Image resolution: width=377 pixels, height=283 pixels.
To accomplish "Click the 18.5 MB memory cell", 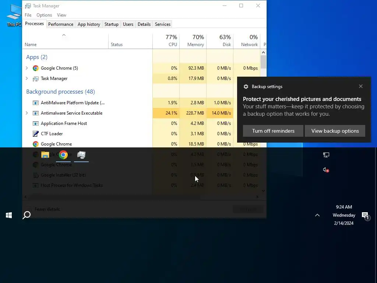I will click(x=193, y=144).
